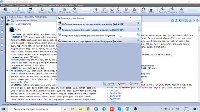This screenshot has height=112, width=200.
Task: Open dropdown arrow next to Пациенты
Action: coord(36,10)
